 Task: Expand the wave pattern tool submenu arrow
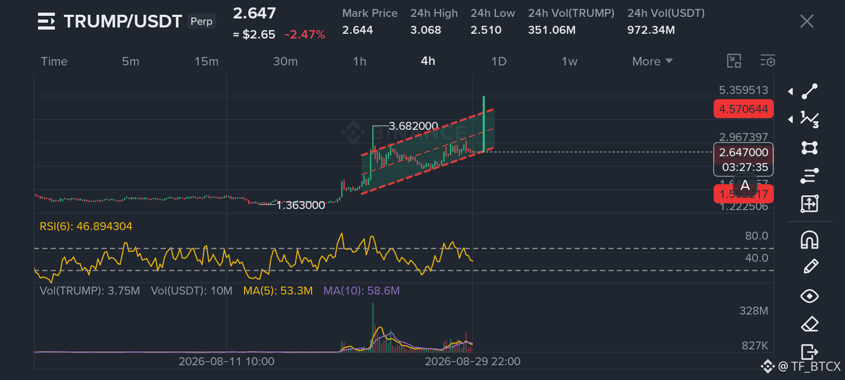791,119
